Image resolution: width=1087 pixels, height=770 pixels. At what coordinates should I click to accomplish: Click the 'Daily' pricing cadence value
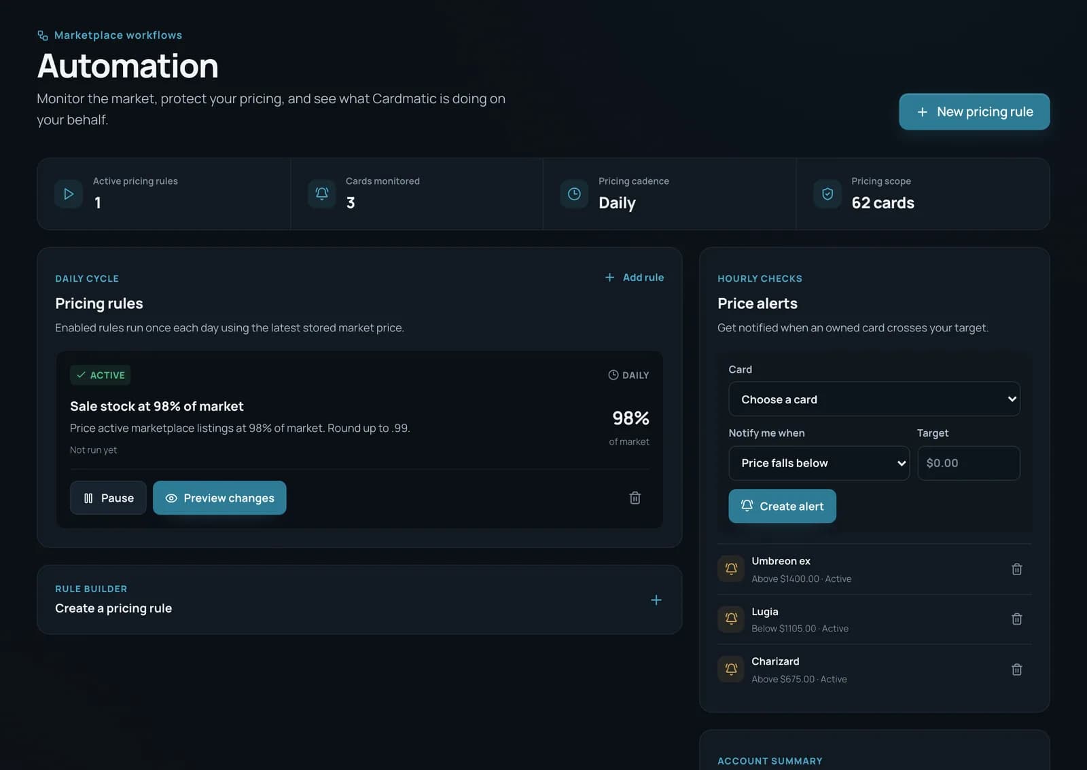click(617, 203)
